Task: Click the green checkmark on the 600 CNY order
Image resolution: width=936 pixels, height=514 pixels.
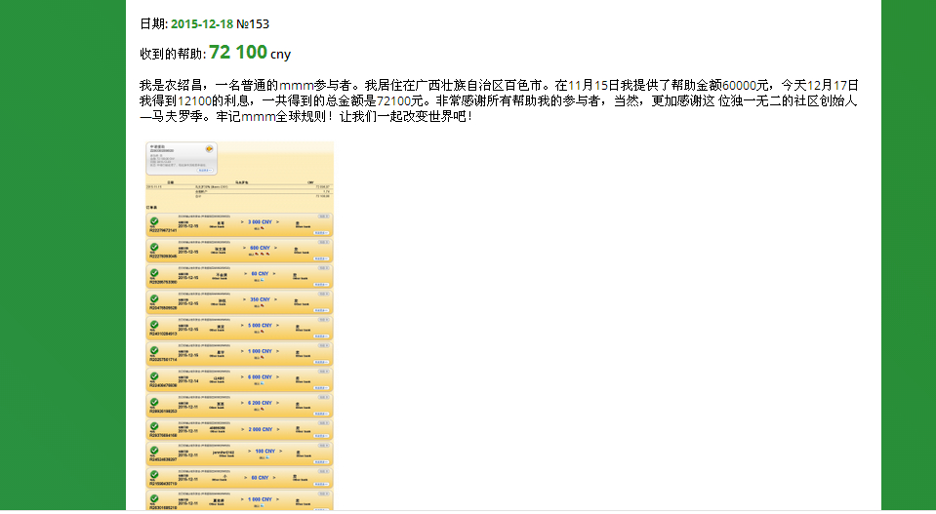Action: click(x=154, y=247)
